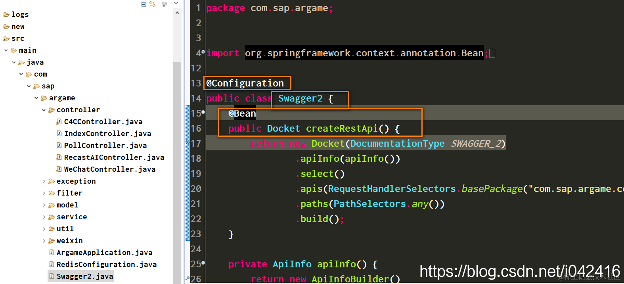Expand the weixin package chevron
624x284 pixels.
click(x=44, y=241)
